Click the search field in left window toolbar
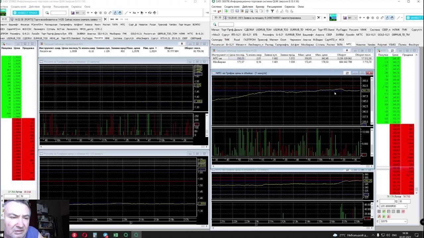Screen dimensions: 424x238 coord(58,13)
